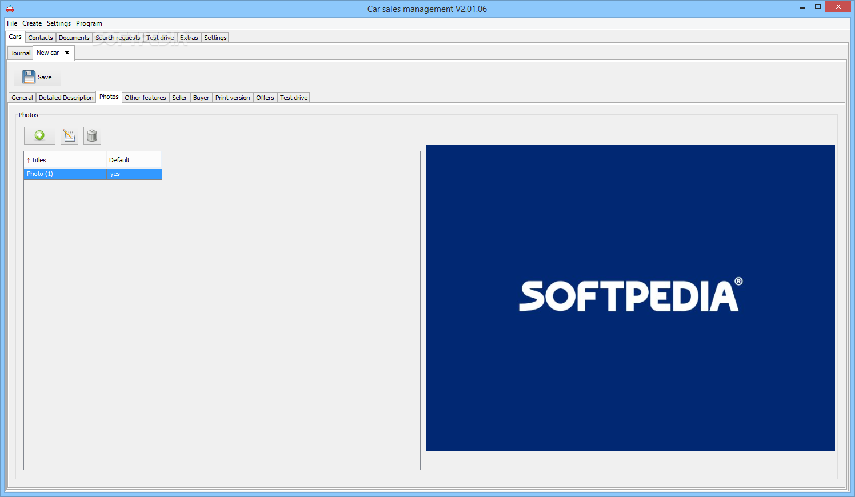Click the green add photo icon
Image resolution: width=855 pixels, height=497 pixels.
[x=39, y=135]
